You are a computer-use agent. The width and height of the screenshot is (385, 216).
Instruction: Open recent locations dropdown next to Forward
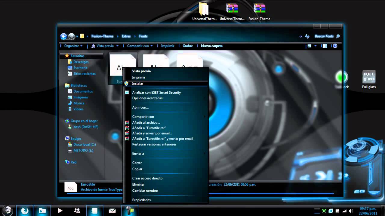(x=77, y=37)
